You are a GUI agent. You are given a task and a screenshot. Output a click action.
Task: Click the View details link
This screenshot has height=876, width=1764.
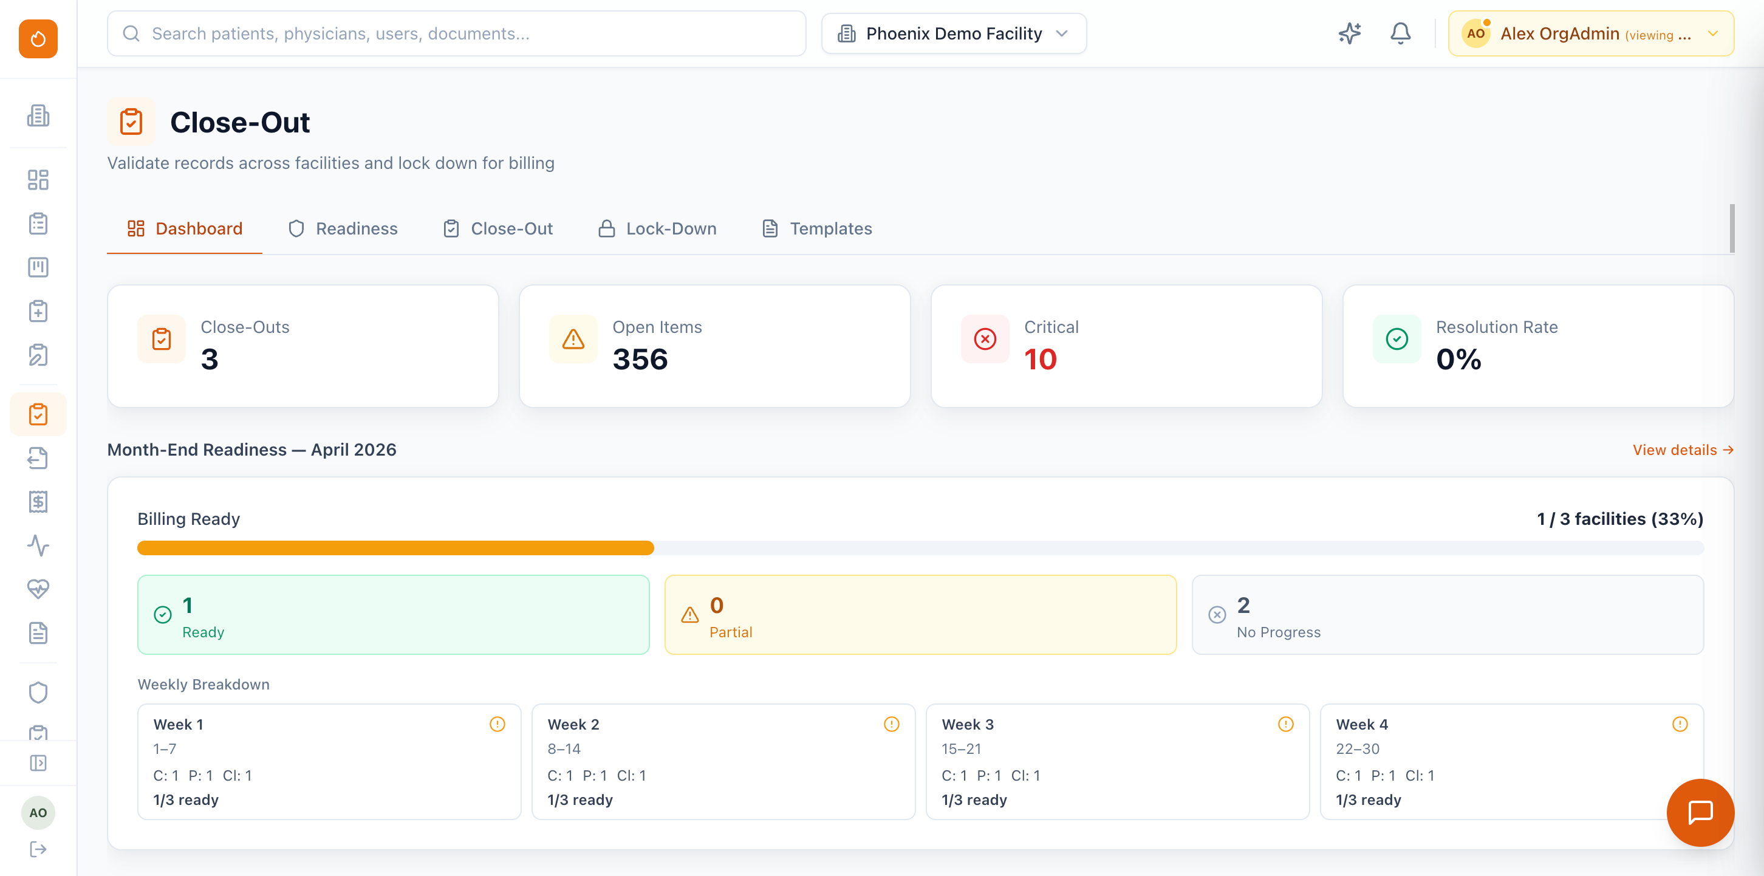coord(1682,450)
